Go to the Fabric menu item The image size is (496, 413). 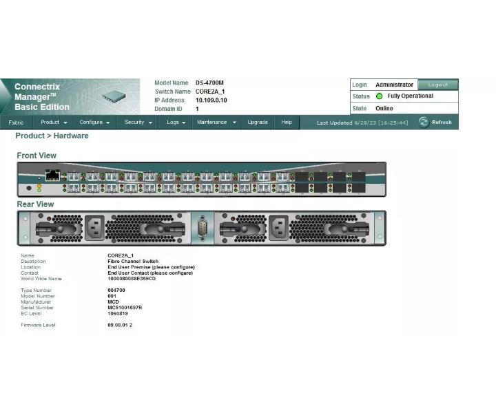click(16, 123)
